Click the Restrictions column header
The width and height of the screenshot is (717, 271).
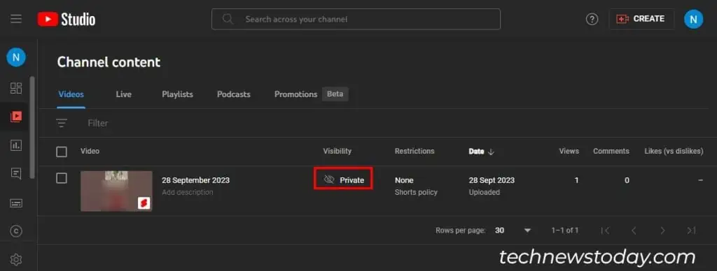(415, 151)
